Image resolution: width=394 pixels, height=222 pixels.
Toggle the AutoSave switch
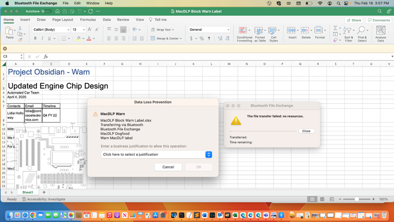click(x=46, y=11)
